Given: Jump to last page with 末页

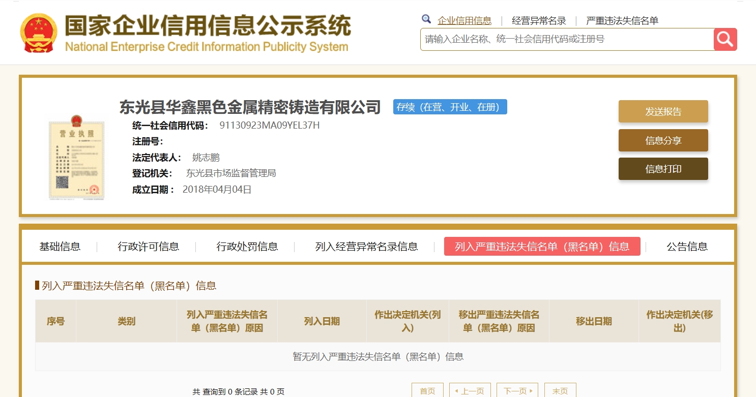Looking at the screenshot, I should coord(560,390).
